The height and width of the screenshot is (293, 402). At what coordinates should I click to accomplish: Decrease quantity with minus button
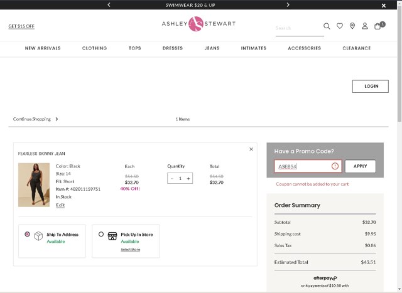(171, 179)
